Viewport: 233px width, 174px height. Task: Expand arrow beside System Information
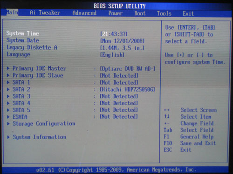pyautogui.click(x=8, y=137)
